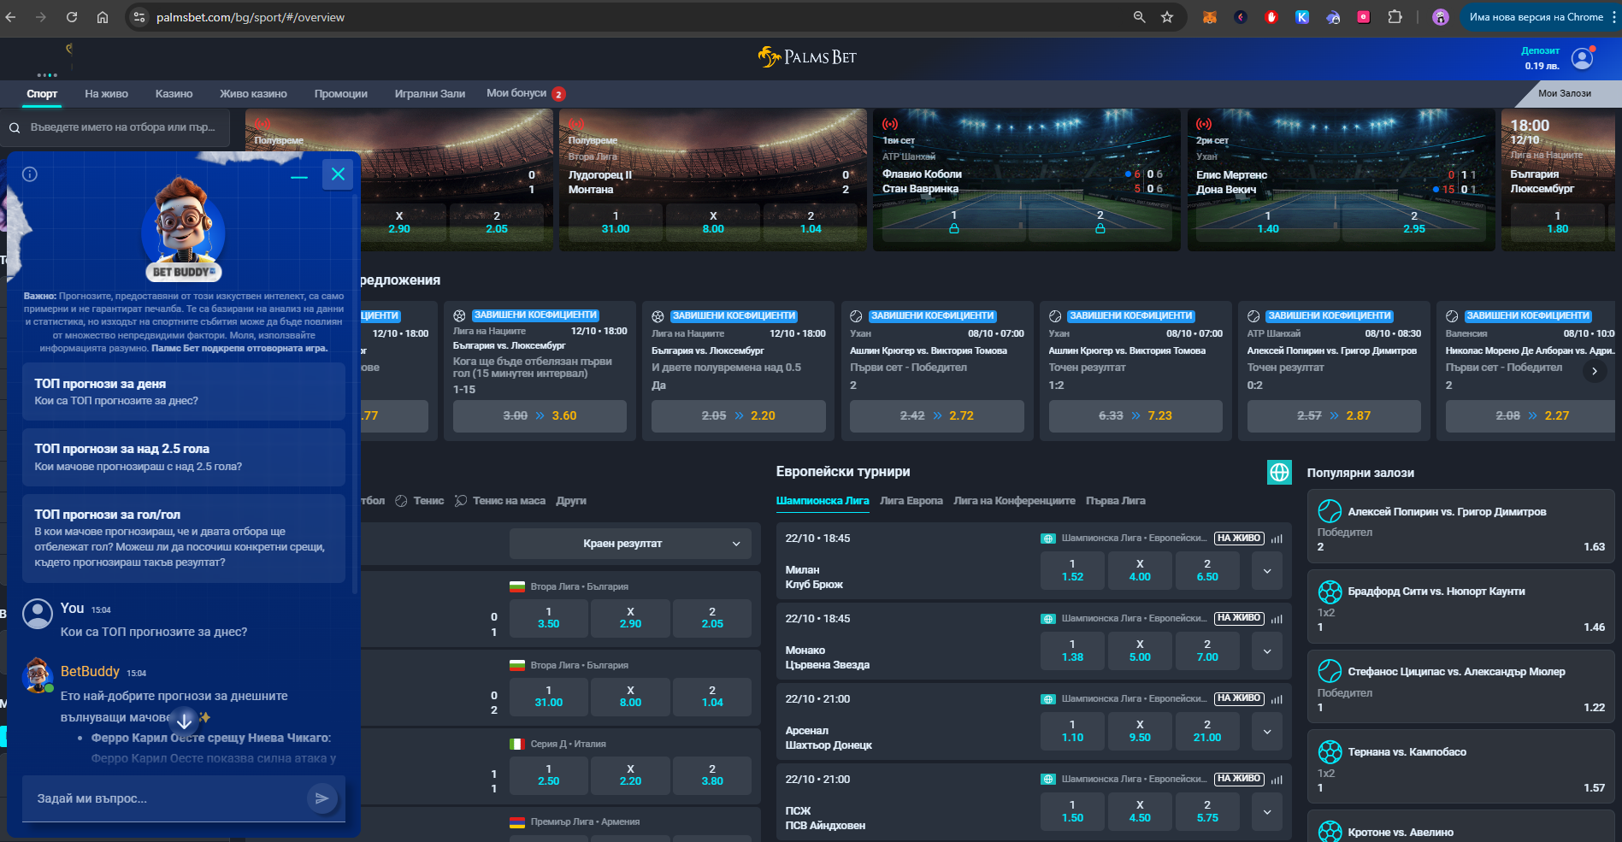Open user account avatar icon

tap(1583, 58)
